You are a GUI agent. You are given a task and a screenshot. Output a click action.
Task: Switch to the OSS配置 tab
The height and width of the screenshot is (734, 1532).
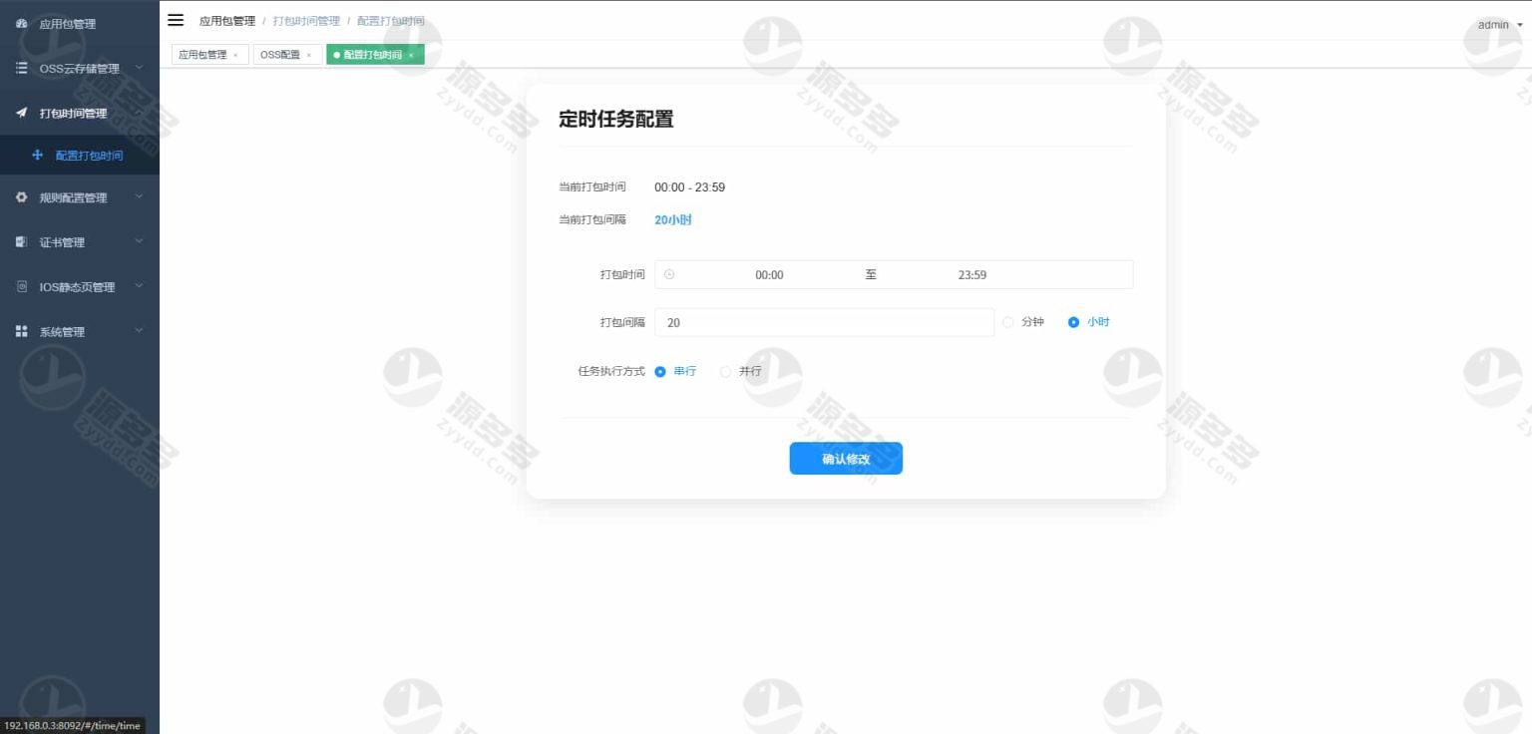pos(280,55)
